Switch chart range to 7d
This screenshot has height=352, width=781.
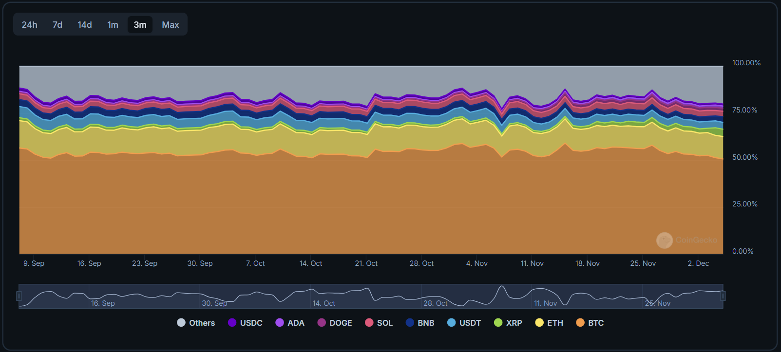(x=57, y=25)
